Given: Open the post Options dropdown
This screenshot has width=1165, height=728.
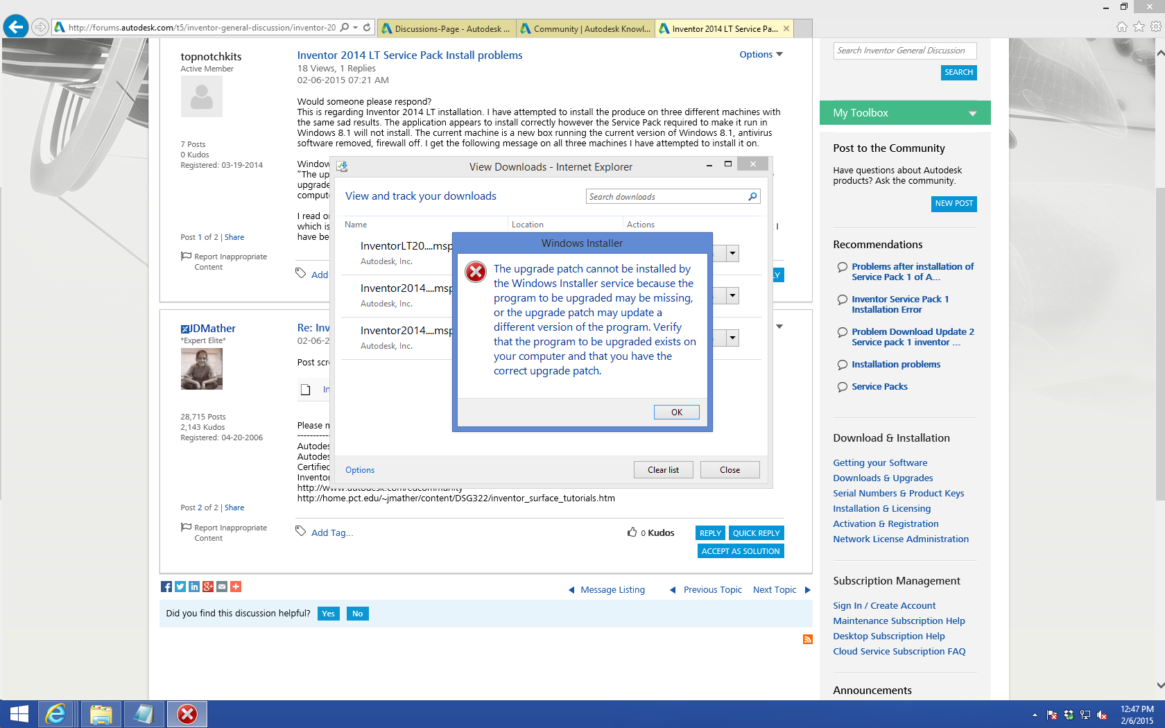Looking at the screenshot, I should point(761,54).
